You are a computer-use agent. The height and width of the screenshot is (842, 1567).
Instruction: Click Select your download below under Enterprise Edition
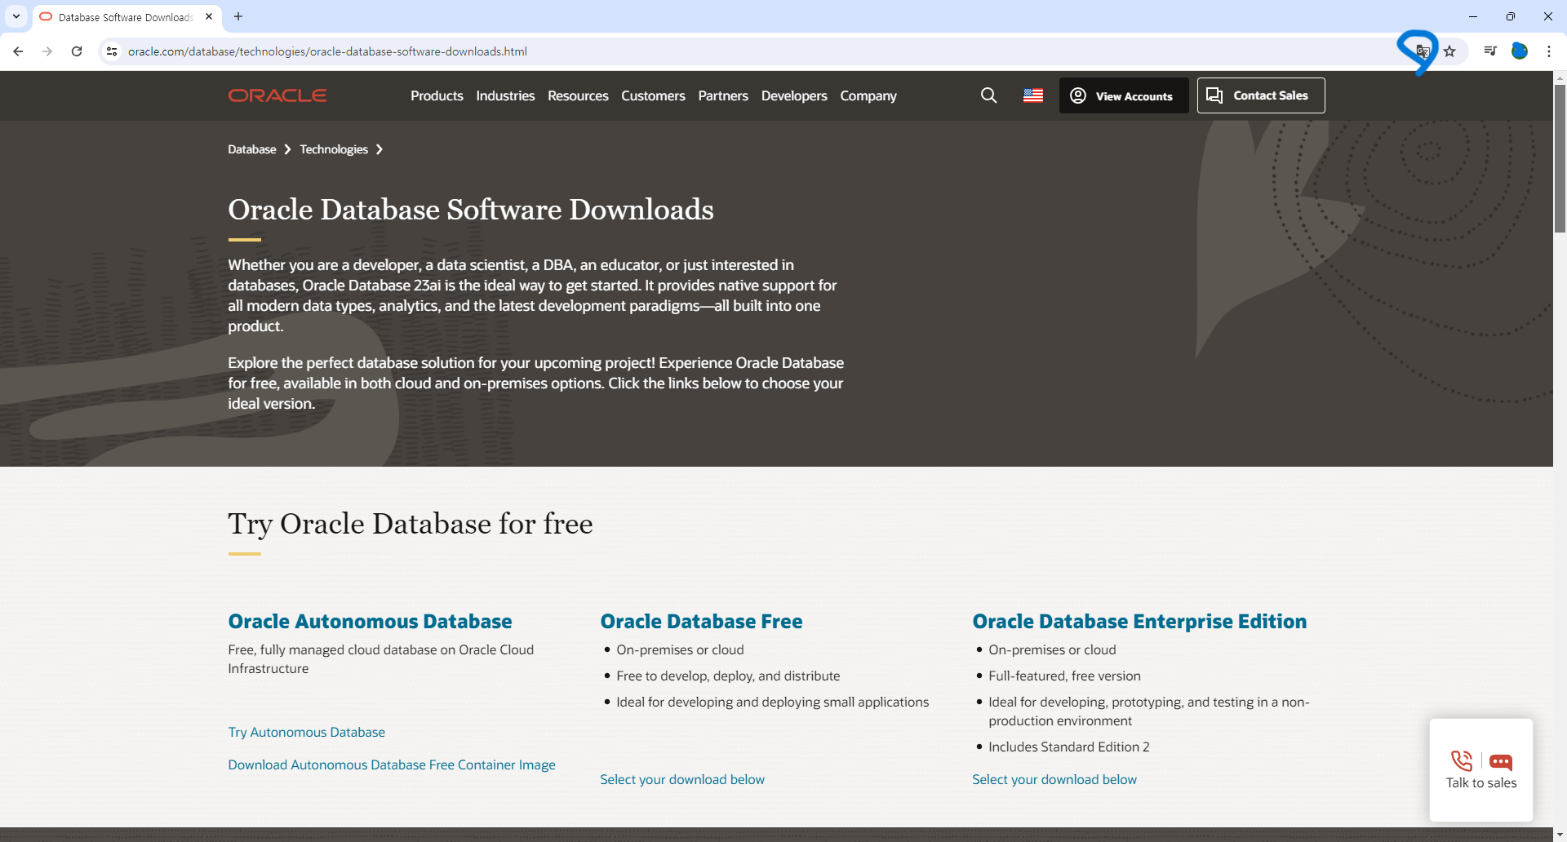click(x=1054, y=779)
